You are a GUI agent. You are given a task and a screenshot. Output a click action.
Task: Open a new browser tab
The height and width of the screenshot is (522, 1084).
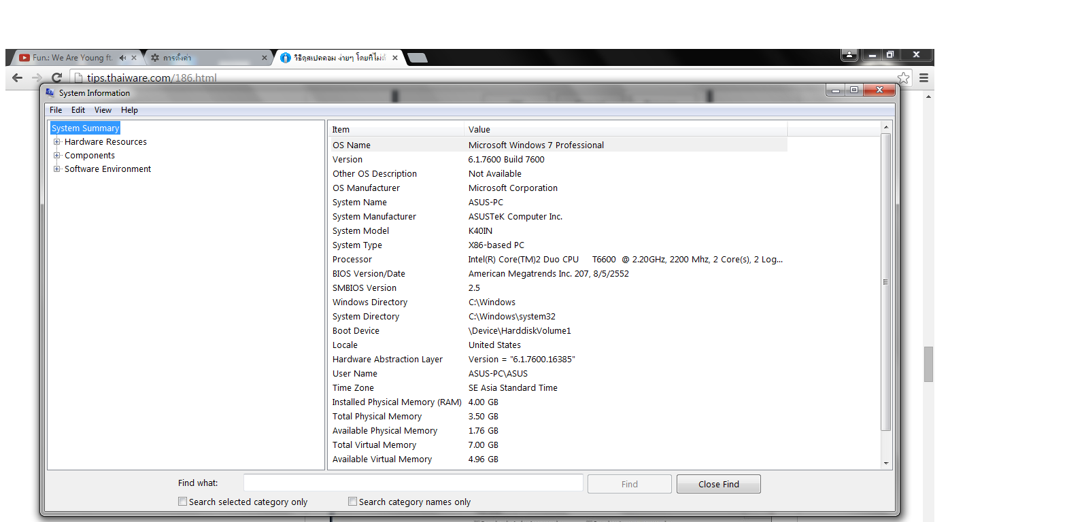[417, 58]
